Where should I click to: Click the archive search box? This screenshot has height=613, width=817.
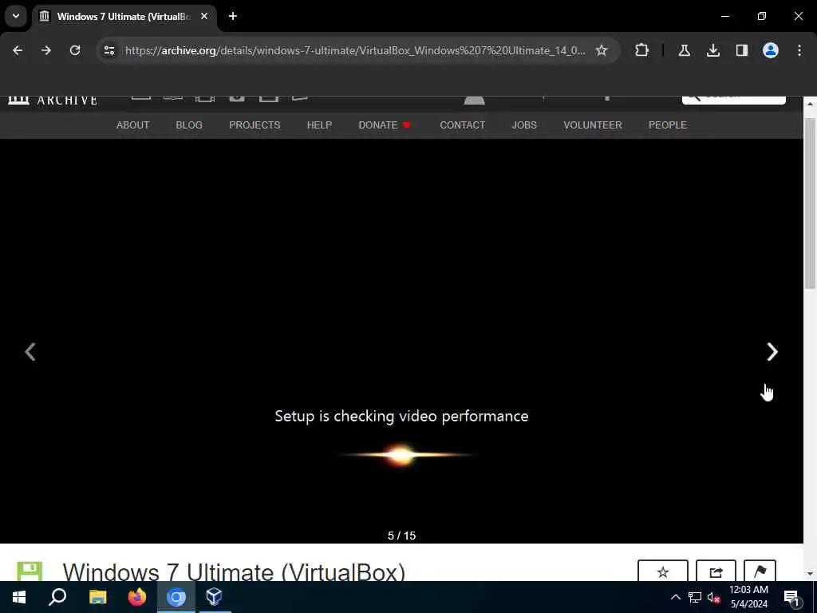point(734,100)
